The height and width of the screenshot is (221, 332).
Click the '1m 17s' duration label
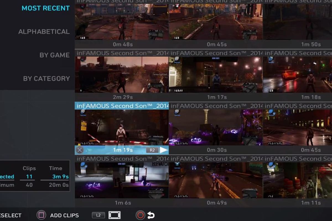pyautogui.click(x=217, y=97)
